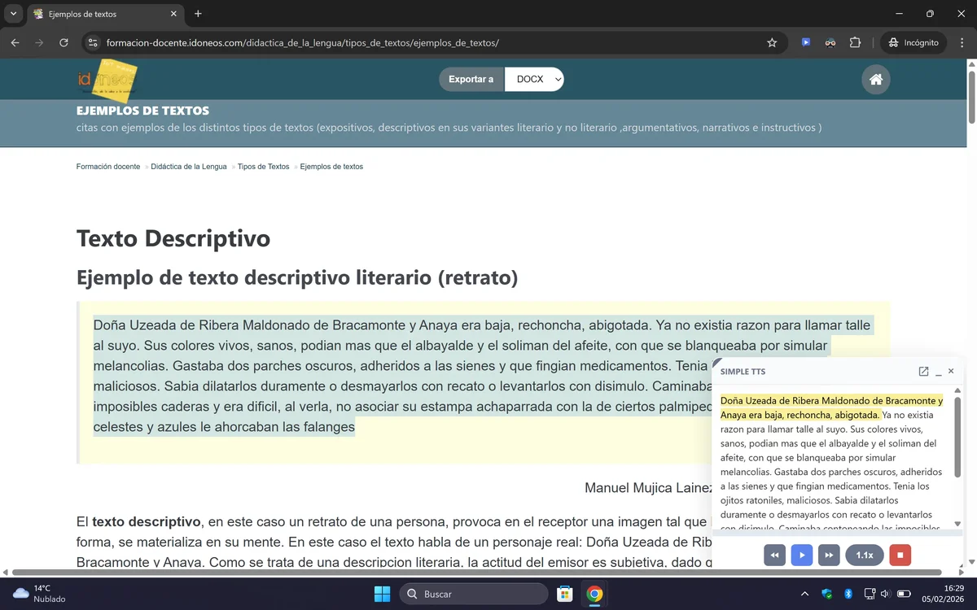Click the address bar to edit the URL

click(407, 42)
